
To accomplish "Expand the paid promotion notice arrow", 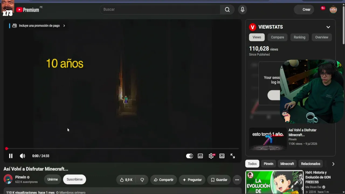I will (64, 26).
